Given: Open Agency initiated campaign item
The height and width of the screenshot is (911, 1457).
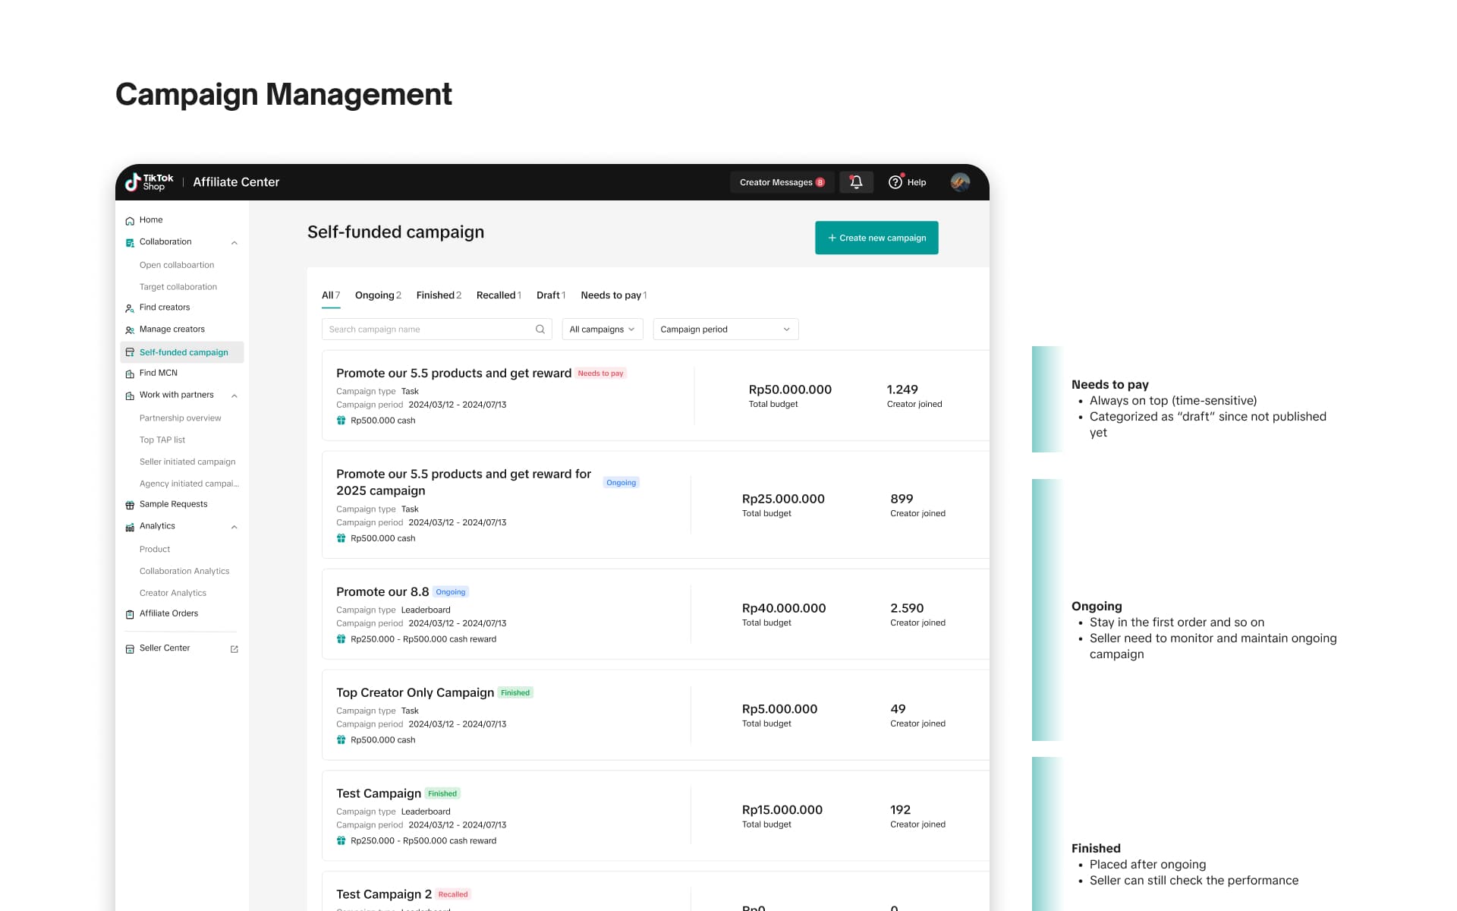Looking at the screenshot, I should 189,484.
